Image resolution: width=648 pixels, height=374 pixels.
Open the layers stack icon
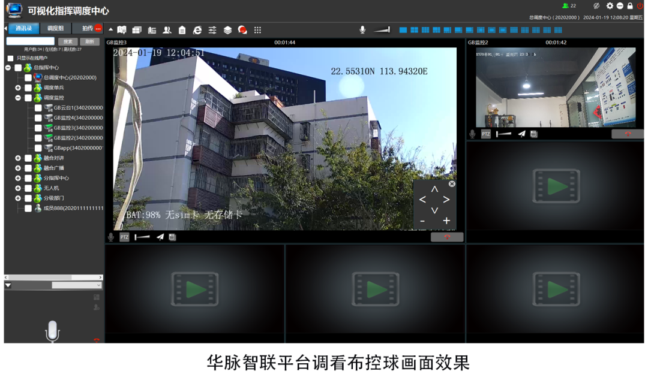tap(227, 30)
